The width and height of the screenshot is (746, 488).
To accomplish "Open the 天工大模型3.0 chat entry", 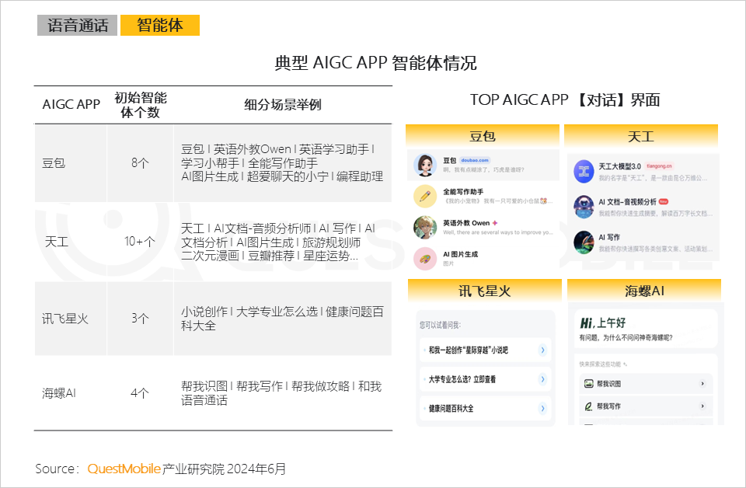I will 643,172.
